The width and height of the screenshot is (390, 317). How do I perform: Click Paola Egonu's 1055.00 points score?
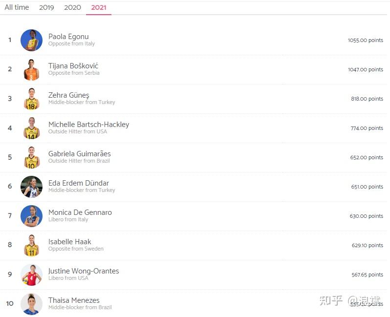click(365, 40)
